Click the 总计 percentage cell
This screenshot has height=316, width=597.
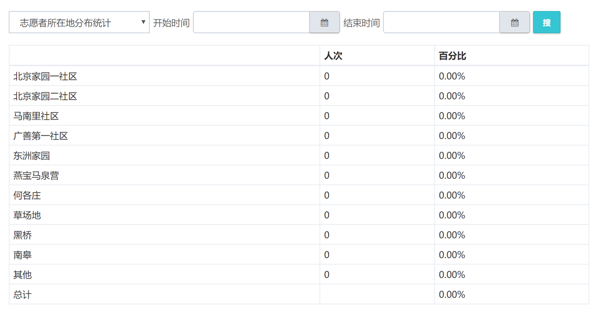pos(452,295)
